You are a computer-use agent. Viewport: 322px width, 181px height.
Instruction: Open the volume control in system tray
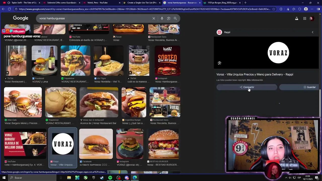point(290,178)
